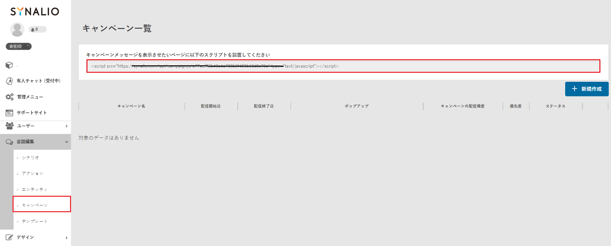
Task: Click the plus icon on 新規作成
Action: point(575,89)
